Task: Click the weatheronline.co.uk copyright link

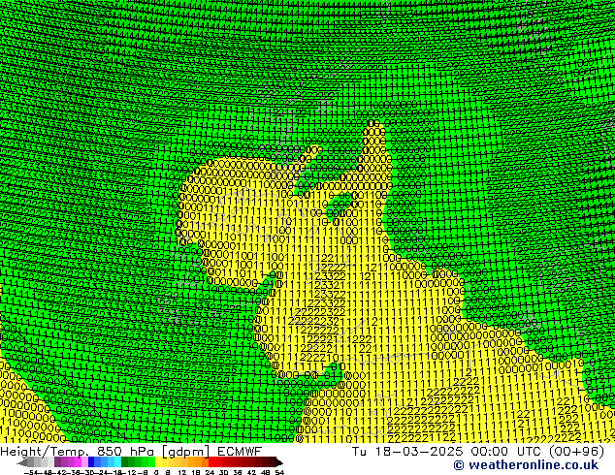Action: [526, 465]
